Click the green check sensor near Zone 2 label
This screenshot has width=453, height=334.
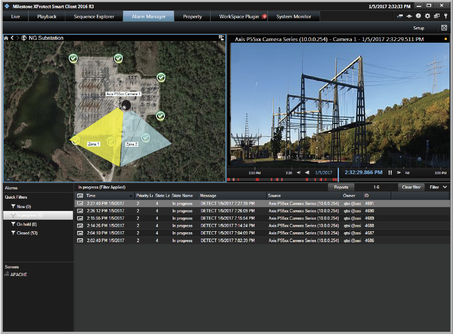(x=145, y=137)
